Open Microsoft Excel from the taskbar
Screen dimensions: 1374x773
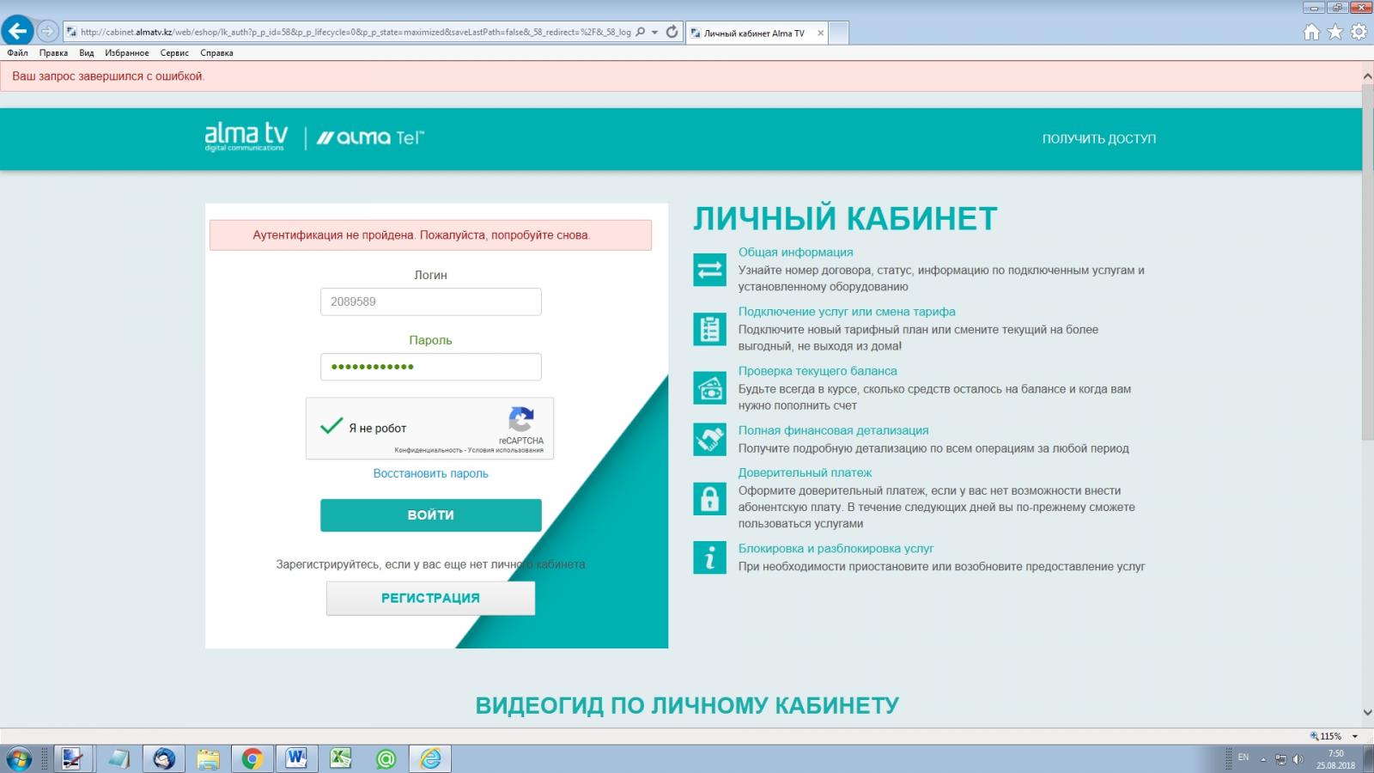[x=342, y=759]
